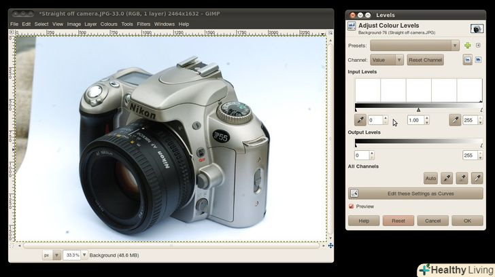Expand the Presets dropdown

415,45
